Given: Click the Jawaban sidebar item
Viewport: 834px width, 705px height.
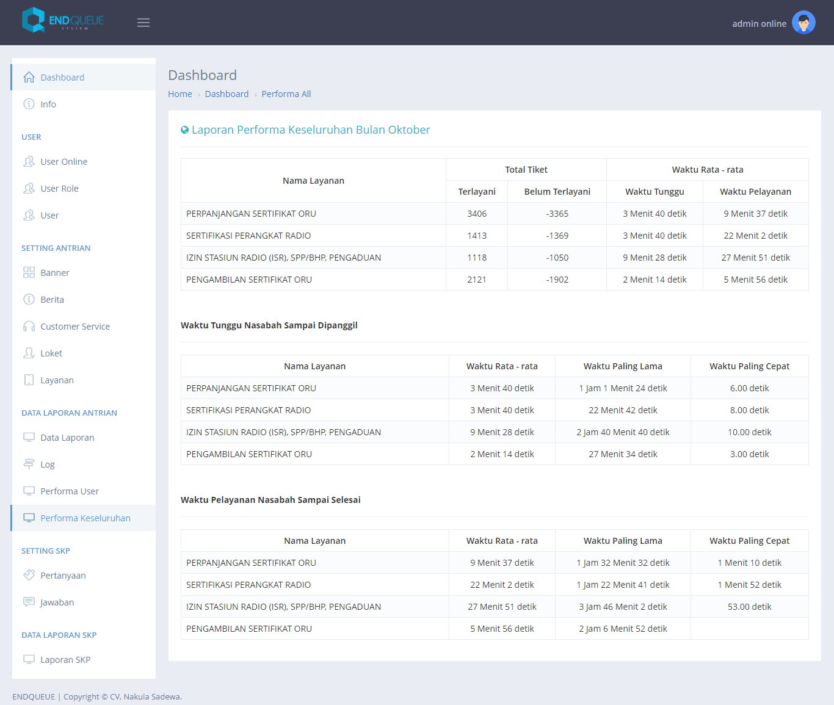Looking at the screenshot, I should (57, 602).
